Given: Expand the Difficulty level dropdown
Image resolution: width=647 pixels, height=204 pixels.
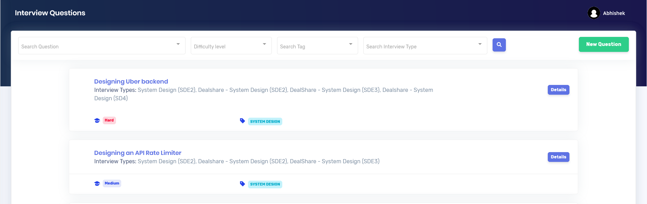Looking at the screenshot, I should pos(264,44).
